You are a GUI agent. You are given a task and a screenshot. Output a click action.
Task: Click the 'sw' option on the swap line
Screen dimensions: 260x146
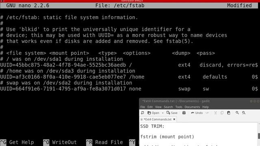click(x=206, y=89)
